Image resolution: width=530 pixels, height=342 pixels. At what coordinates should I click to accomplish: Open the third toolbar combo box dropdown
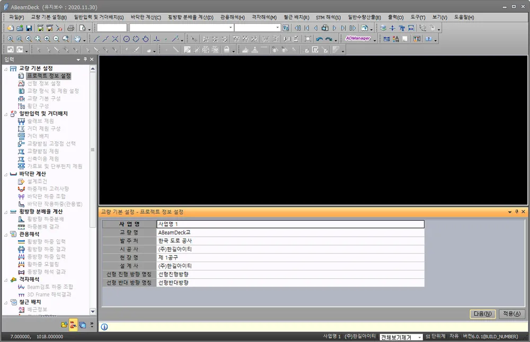278,28
